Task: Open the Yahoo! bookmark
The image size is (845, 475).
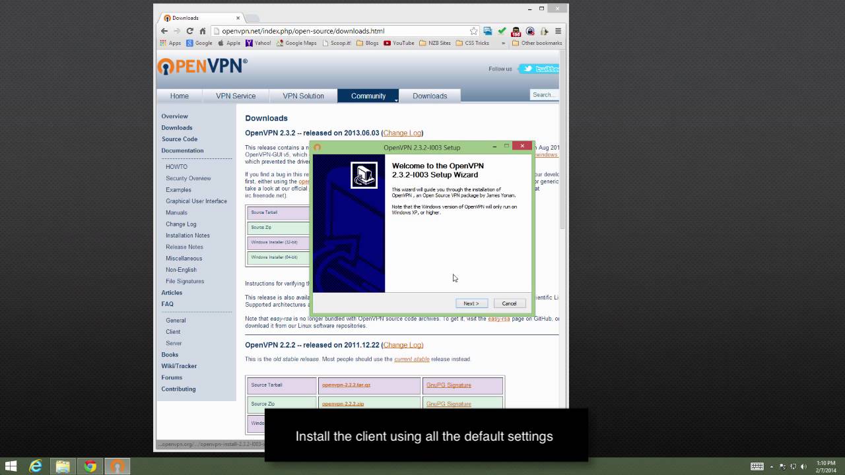Action: 258,43
